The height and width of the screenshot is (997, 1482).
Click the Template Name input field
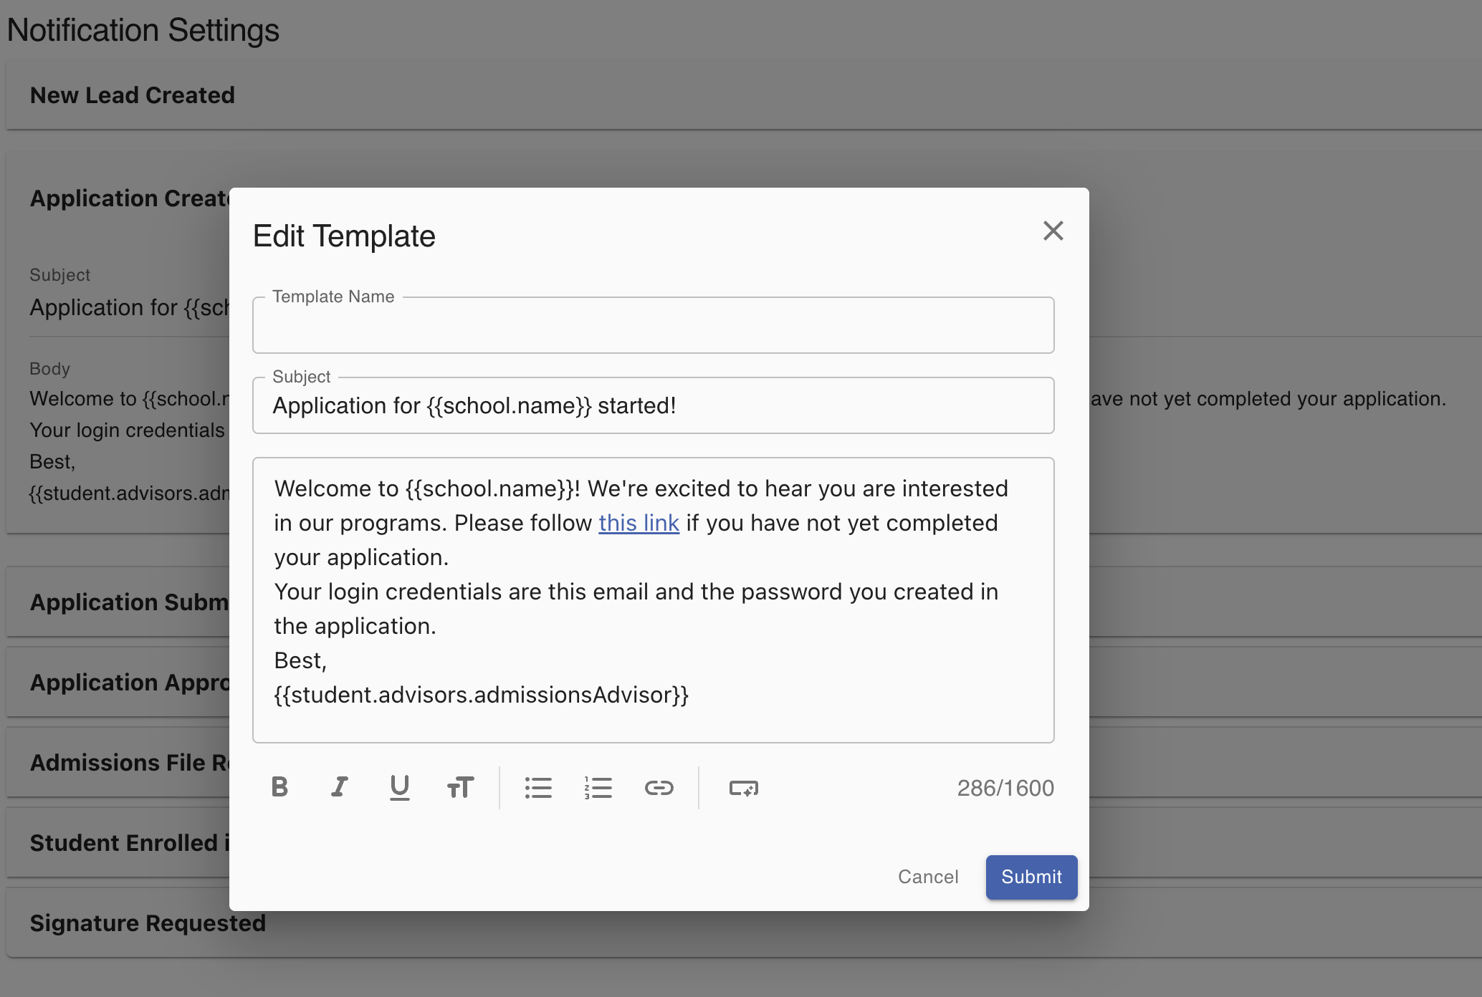tap(653, 325)
